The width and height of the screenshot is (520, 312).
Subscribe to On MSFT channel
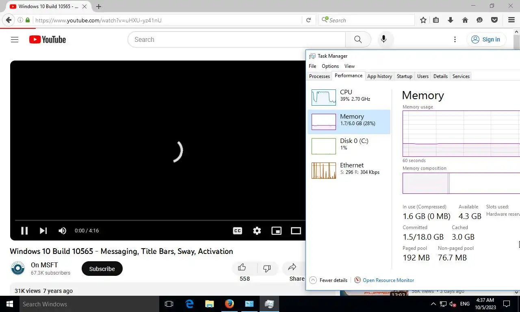(102, 269)
